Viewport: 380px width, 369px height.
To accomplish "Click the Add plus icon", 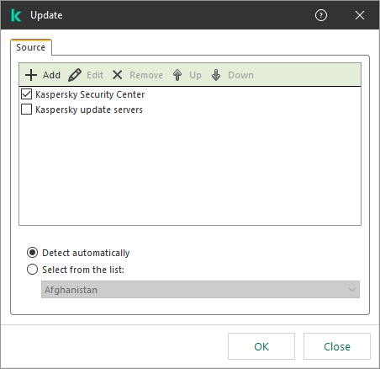I will coord(31,75).
